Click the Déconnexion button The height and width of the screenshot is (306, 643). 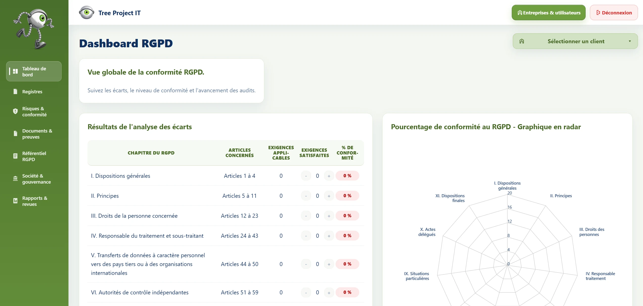coord(614,13)
